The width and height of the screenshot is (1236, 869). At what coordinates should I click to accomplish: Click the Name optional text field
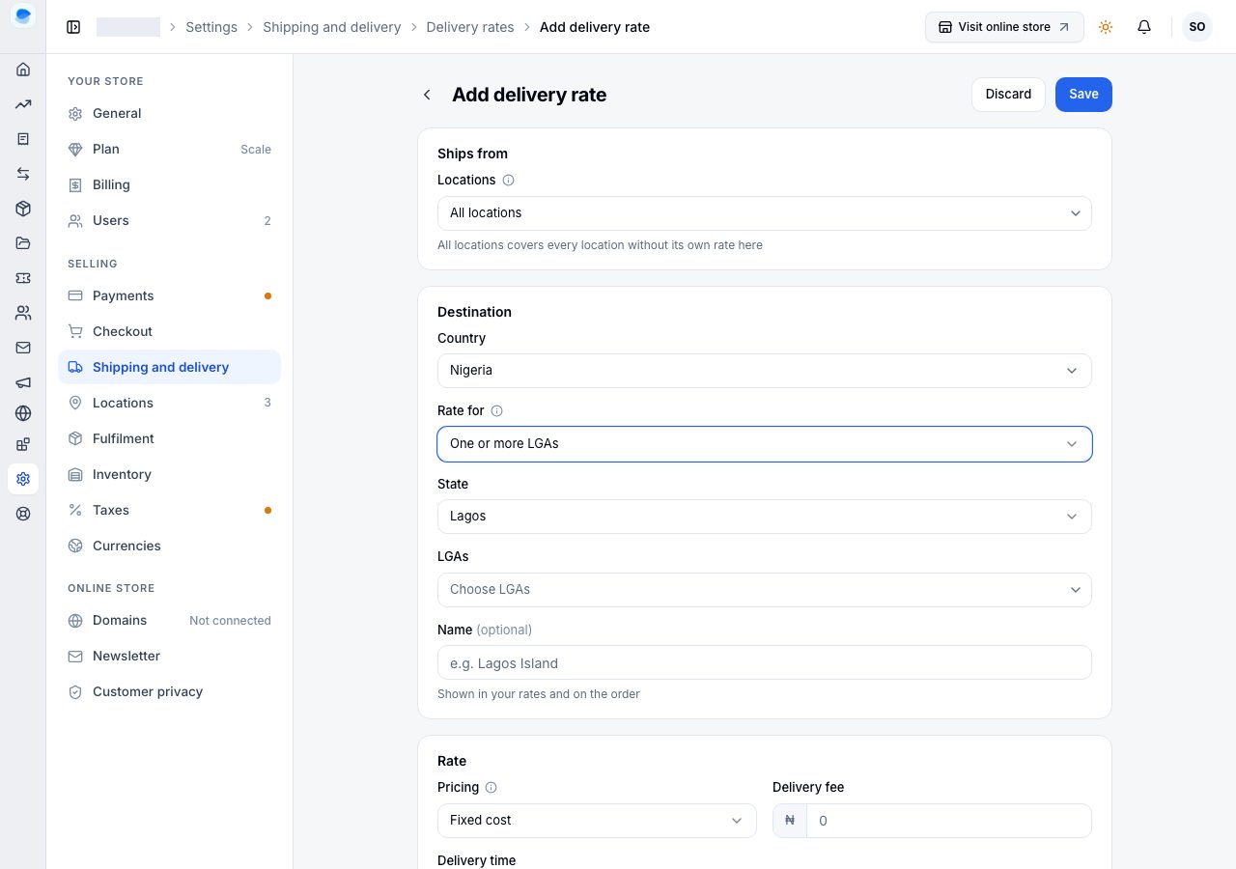point(765,663)
